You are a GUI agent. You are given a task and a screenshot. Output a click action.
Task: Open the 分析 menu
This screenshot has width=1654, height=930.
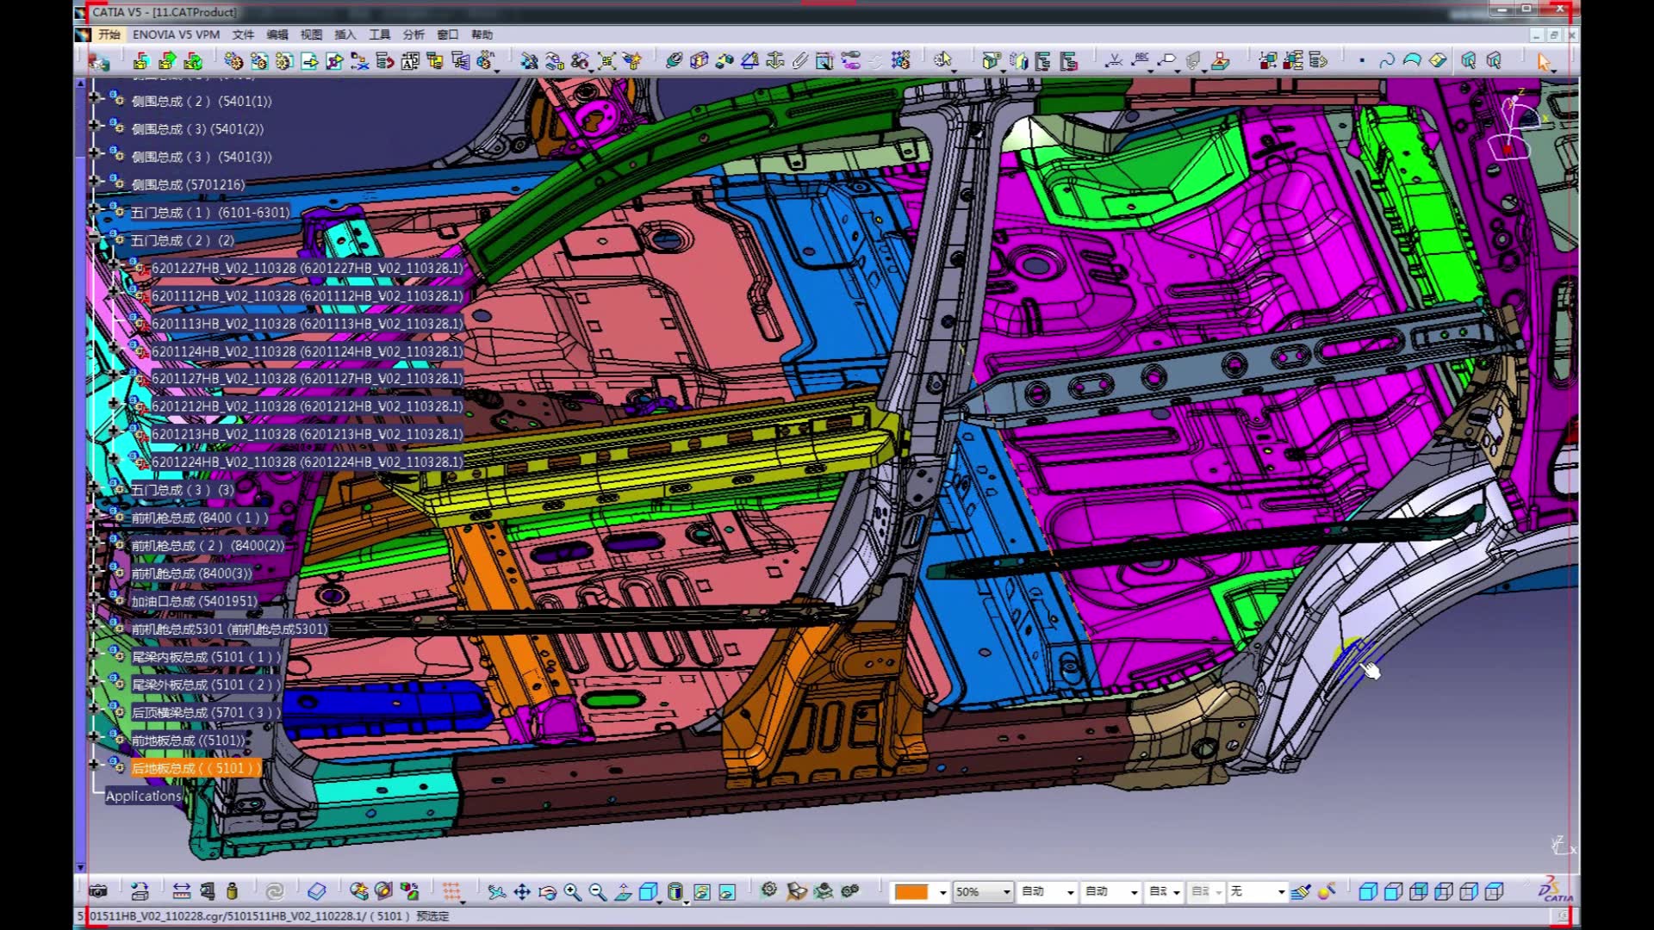tap(413, 34)
